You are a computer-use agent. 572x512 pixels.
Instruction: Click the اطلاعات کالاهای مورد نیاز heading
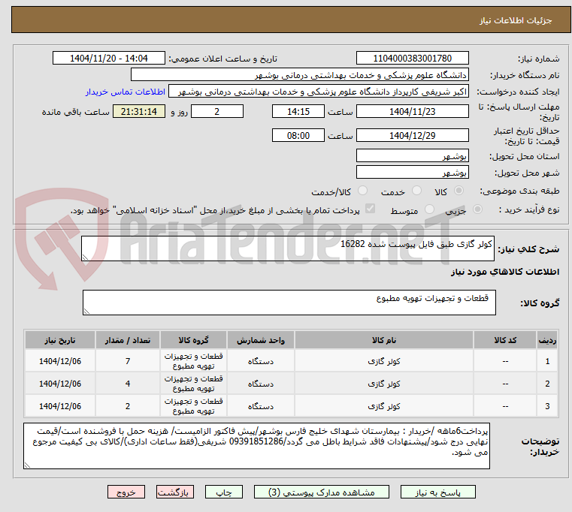click(505, 272)
